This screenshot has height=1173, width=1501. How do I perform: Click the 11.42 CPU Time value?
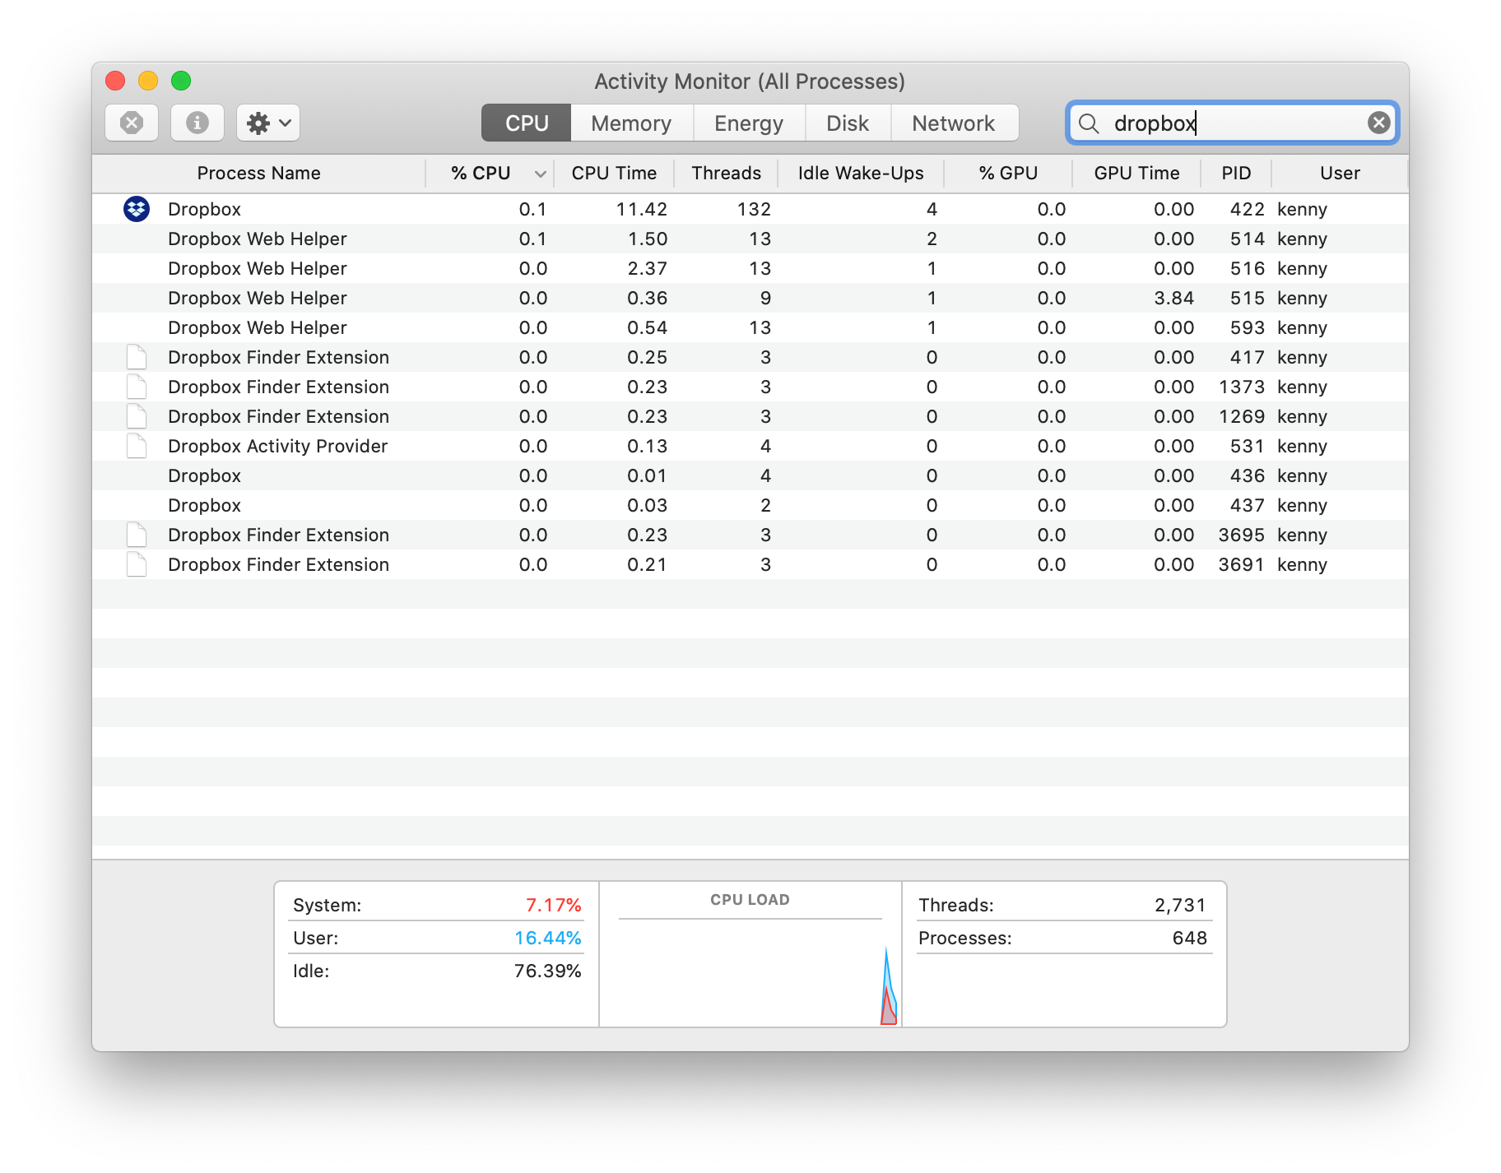[x=641, y=209]
